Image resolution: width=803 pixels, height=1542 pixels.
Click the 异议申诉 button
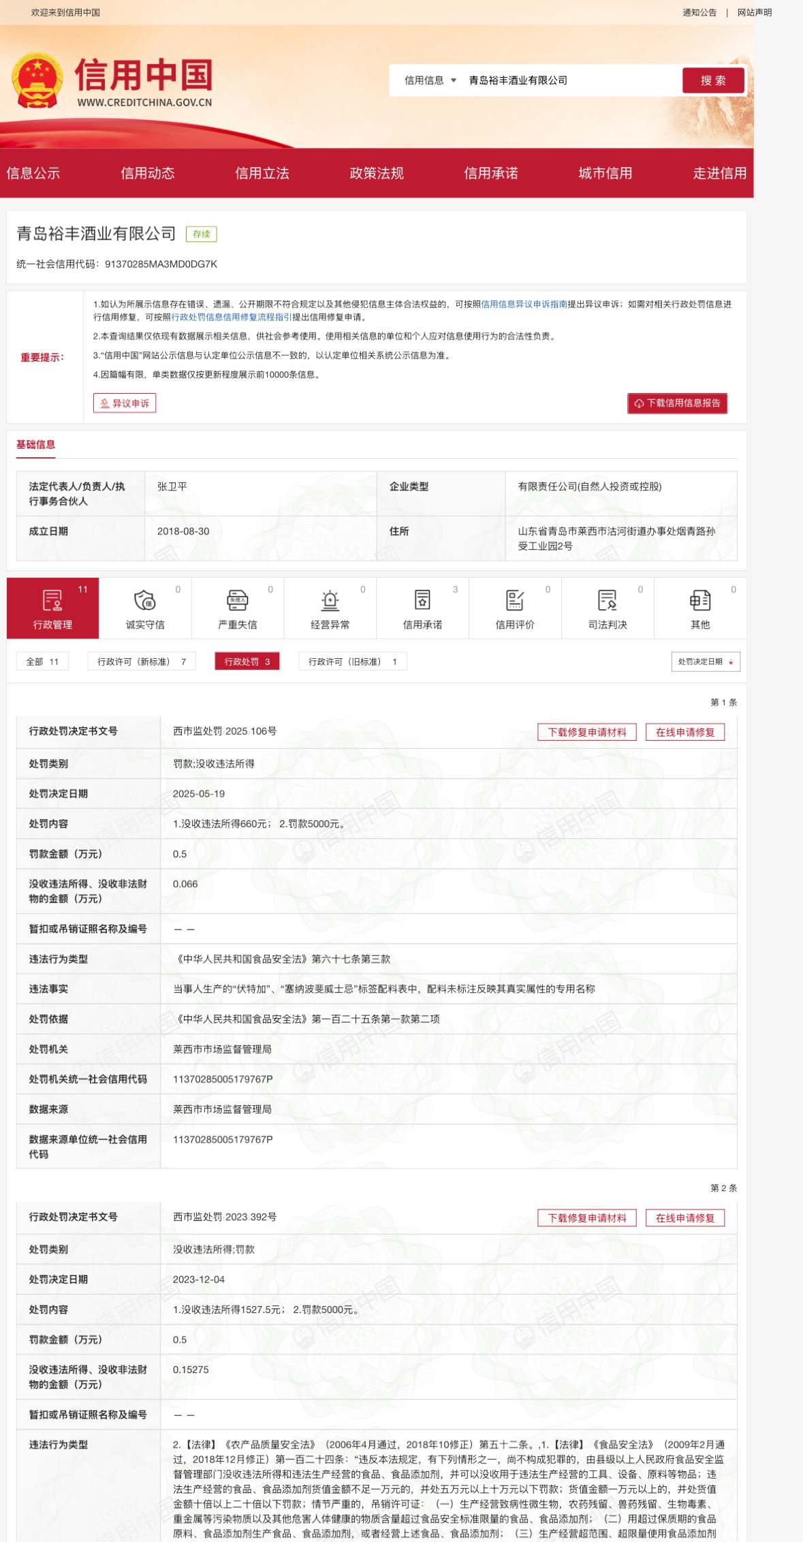tap(125, 403)
